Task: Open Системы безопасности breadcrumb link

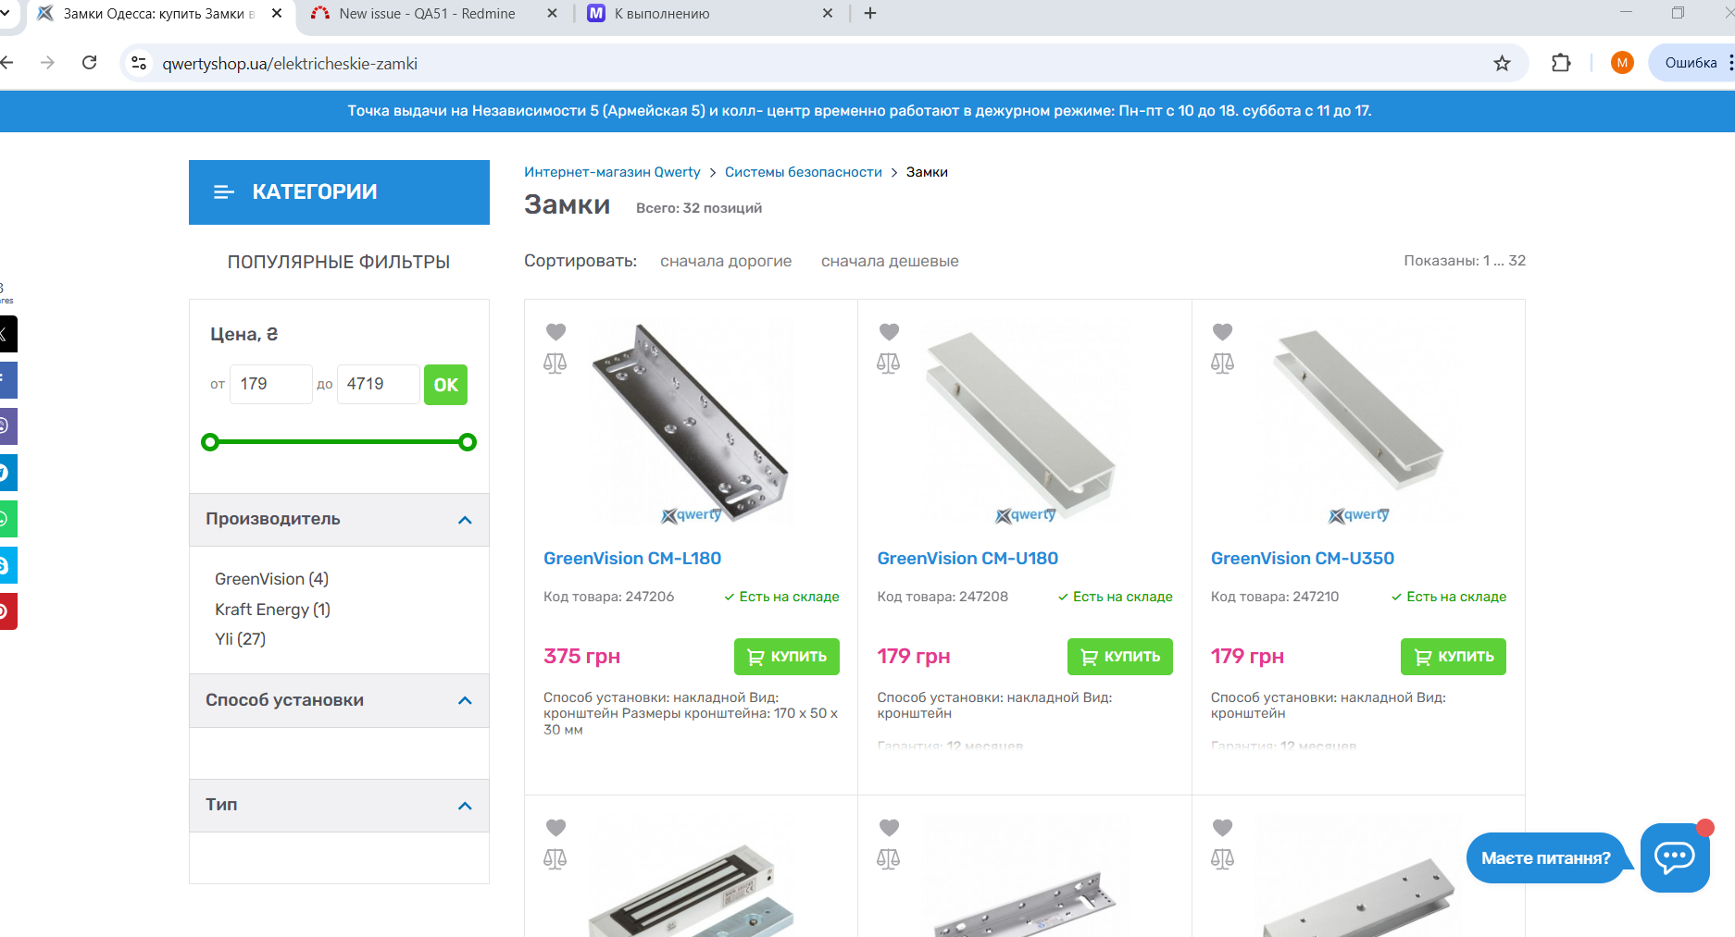Action: pyautogui.click(x=804, y=172)
